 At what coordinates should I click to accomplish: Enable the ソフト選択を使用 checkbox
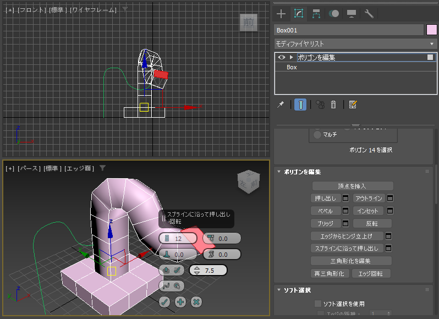(318, 304)
